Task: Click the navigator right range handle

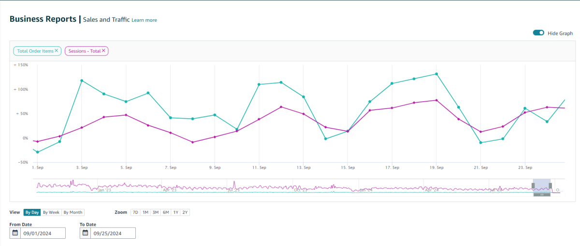Action: pos(550,186)
